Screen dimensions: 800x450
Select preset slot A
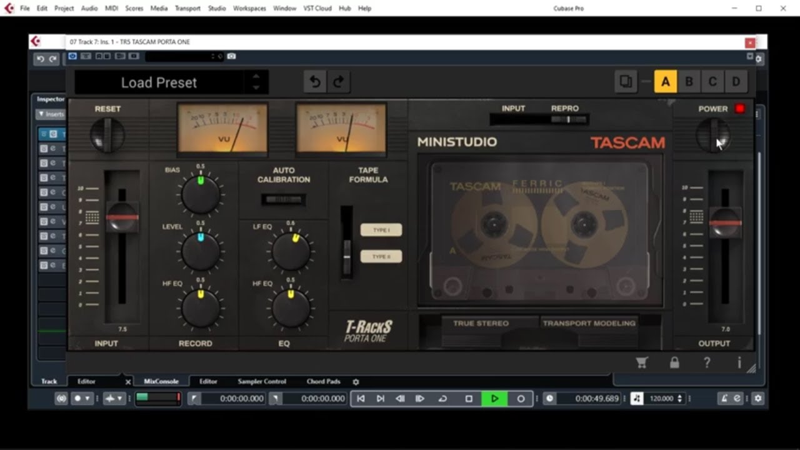tap(666, 82)
